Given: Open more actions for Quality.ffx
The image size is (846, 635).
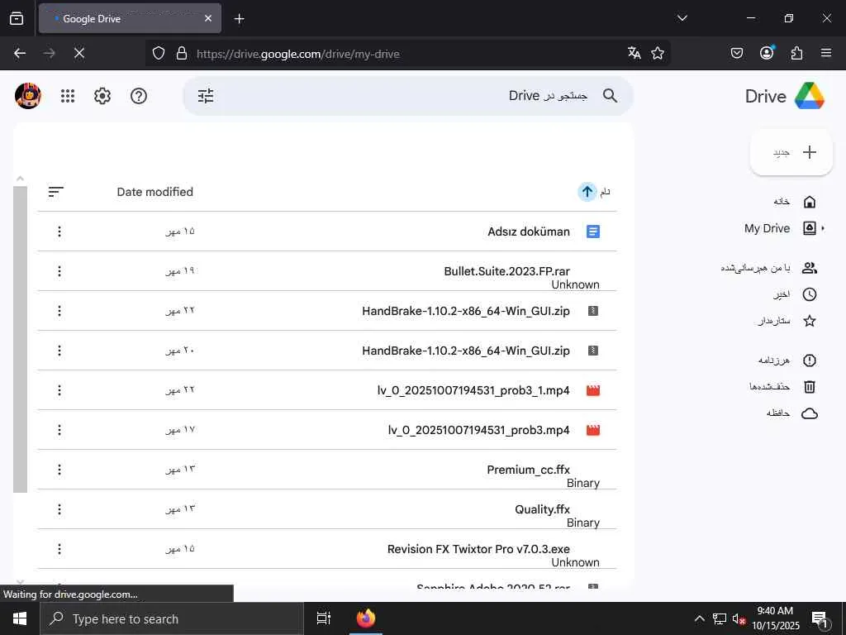Looking at the screenshot, I should pyautogui.click(x=59, y=509).
